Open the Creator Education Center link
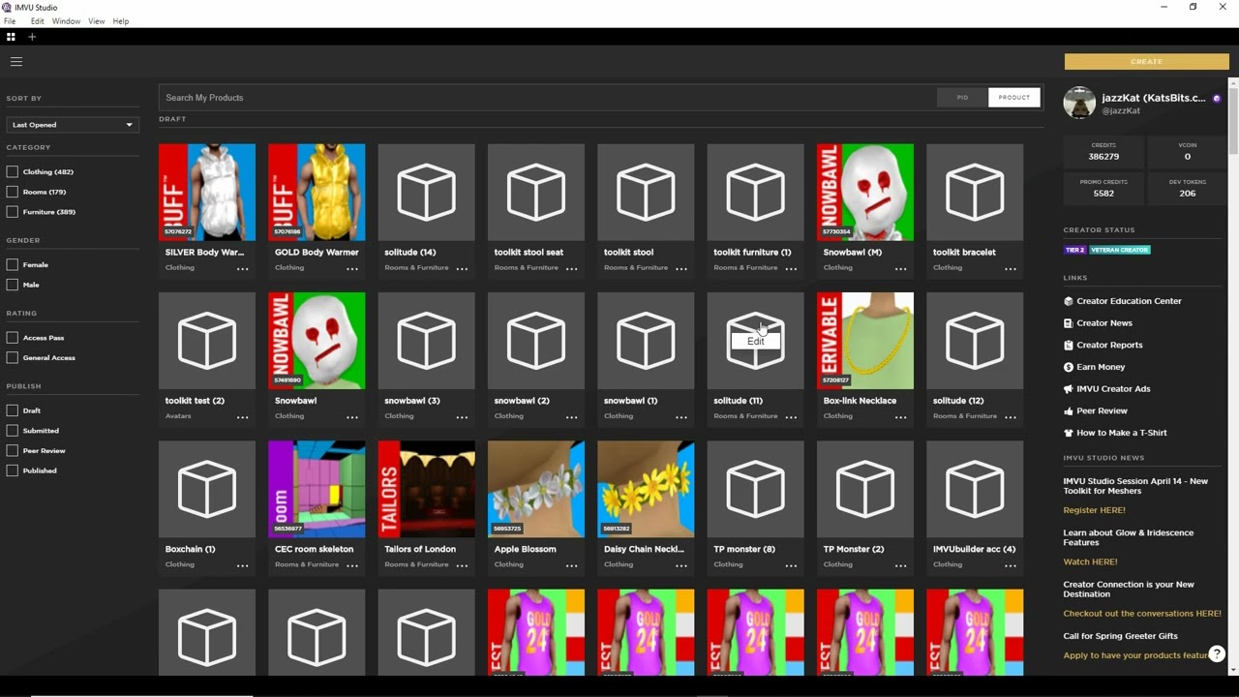This screenshot has height=697, width=1239. (1129, 301)
